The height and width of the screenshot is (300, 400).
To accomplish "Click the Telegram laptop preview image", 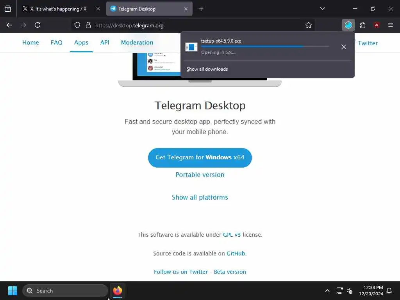I will click(x=200, y=70).
